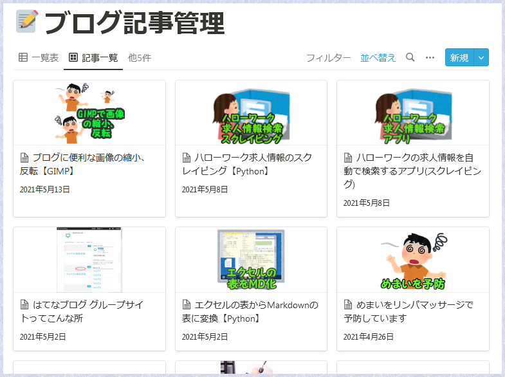
Task: Open めまいを予防 cover thumbnail
Action: 413,259
